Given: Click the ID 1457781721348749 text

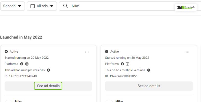Looking at the screenshot, I should click(x=21, y=76).
